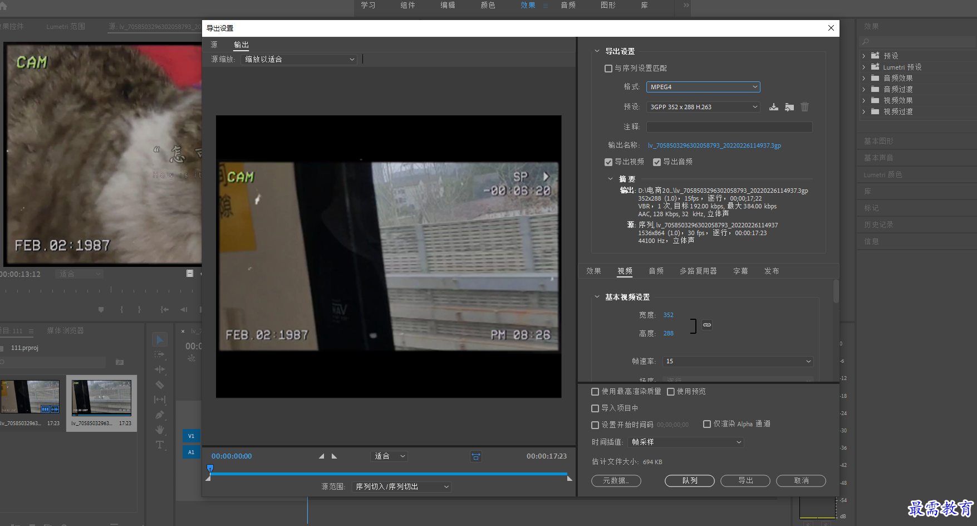Import an export preset
This screenshot has width=977, height=526.
789,107
